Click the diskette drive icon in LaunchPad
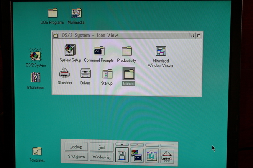 coord(122,155)
